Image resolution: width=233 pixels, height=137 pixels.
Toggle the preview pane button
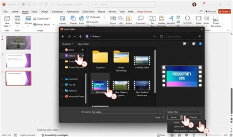194,44
